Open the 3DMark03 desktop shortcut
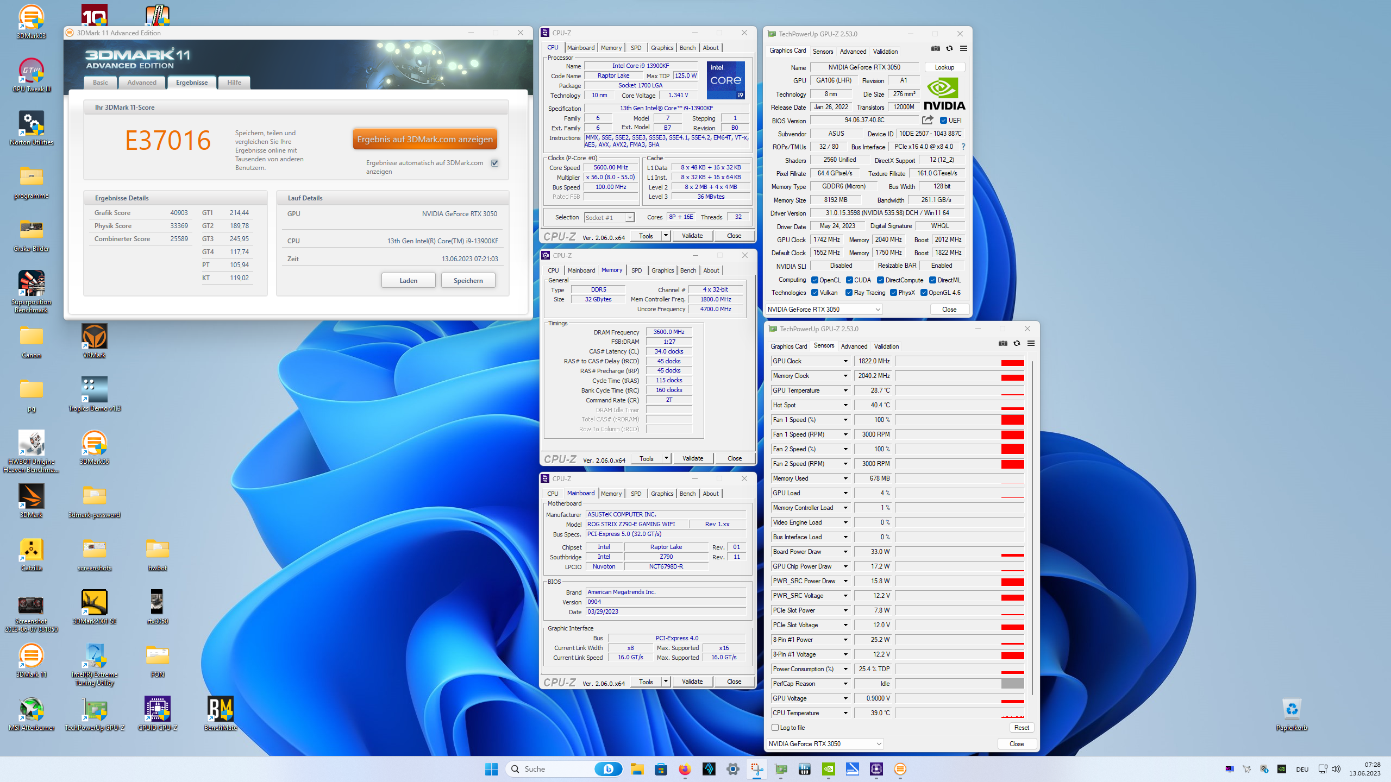 [31, 22]
